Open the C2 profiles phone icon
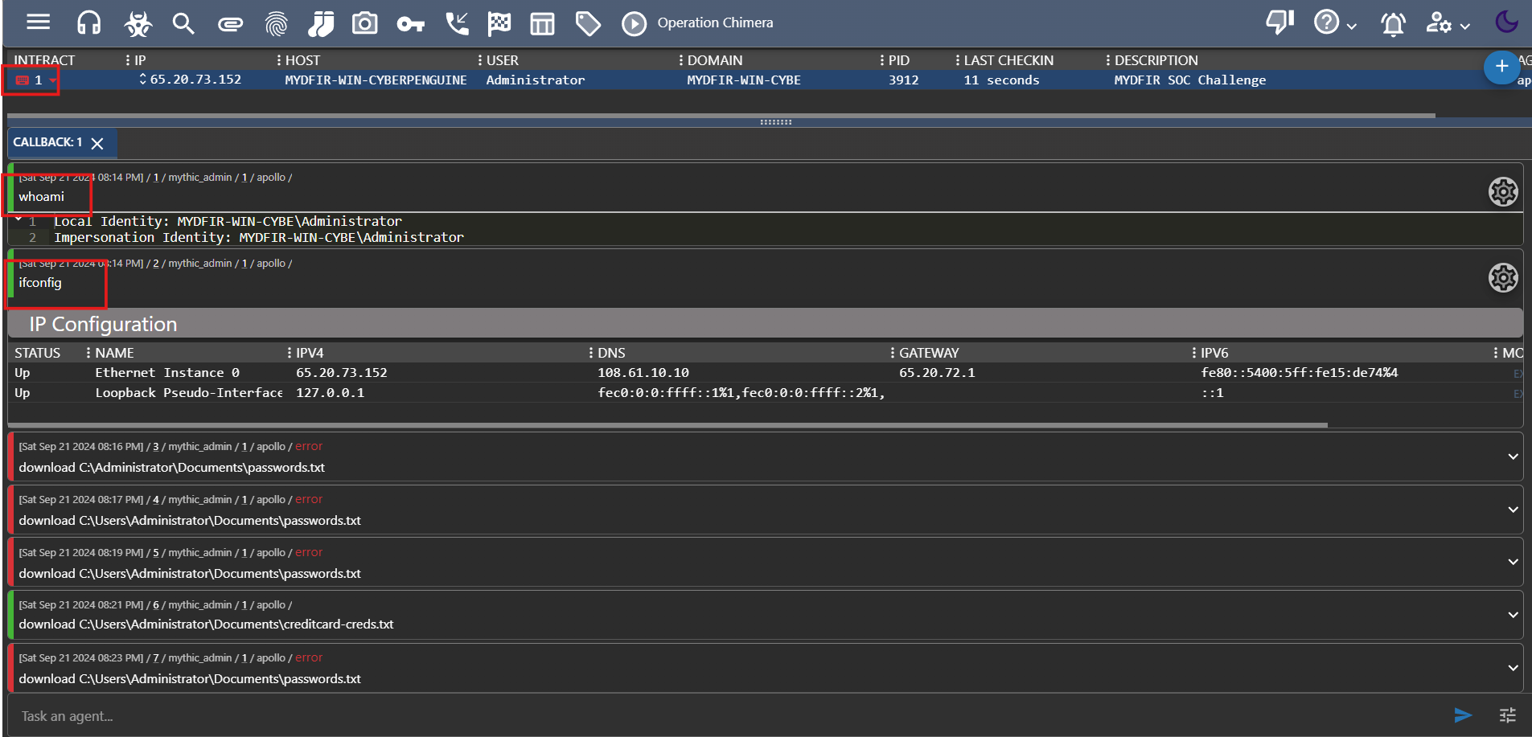 tap(457, 23)
